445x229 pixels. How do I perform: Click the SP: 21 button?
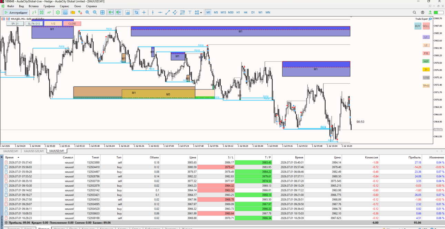15,24
